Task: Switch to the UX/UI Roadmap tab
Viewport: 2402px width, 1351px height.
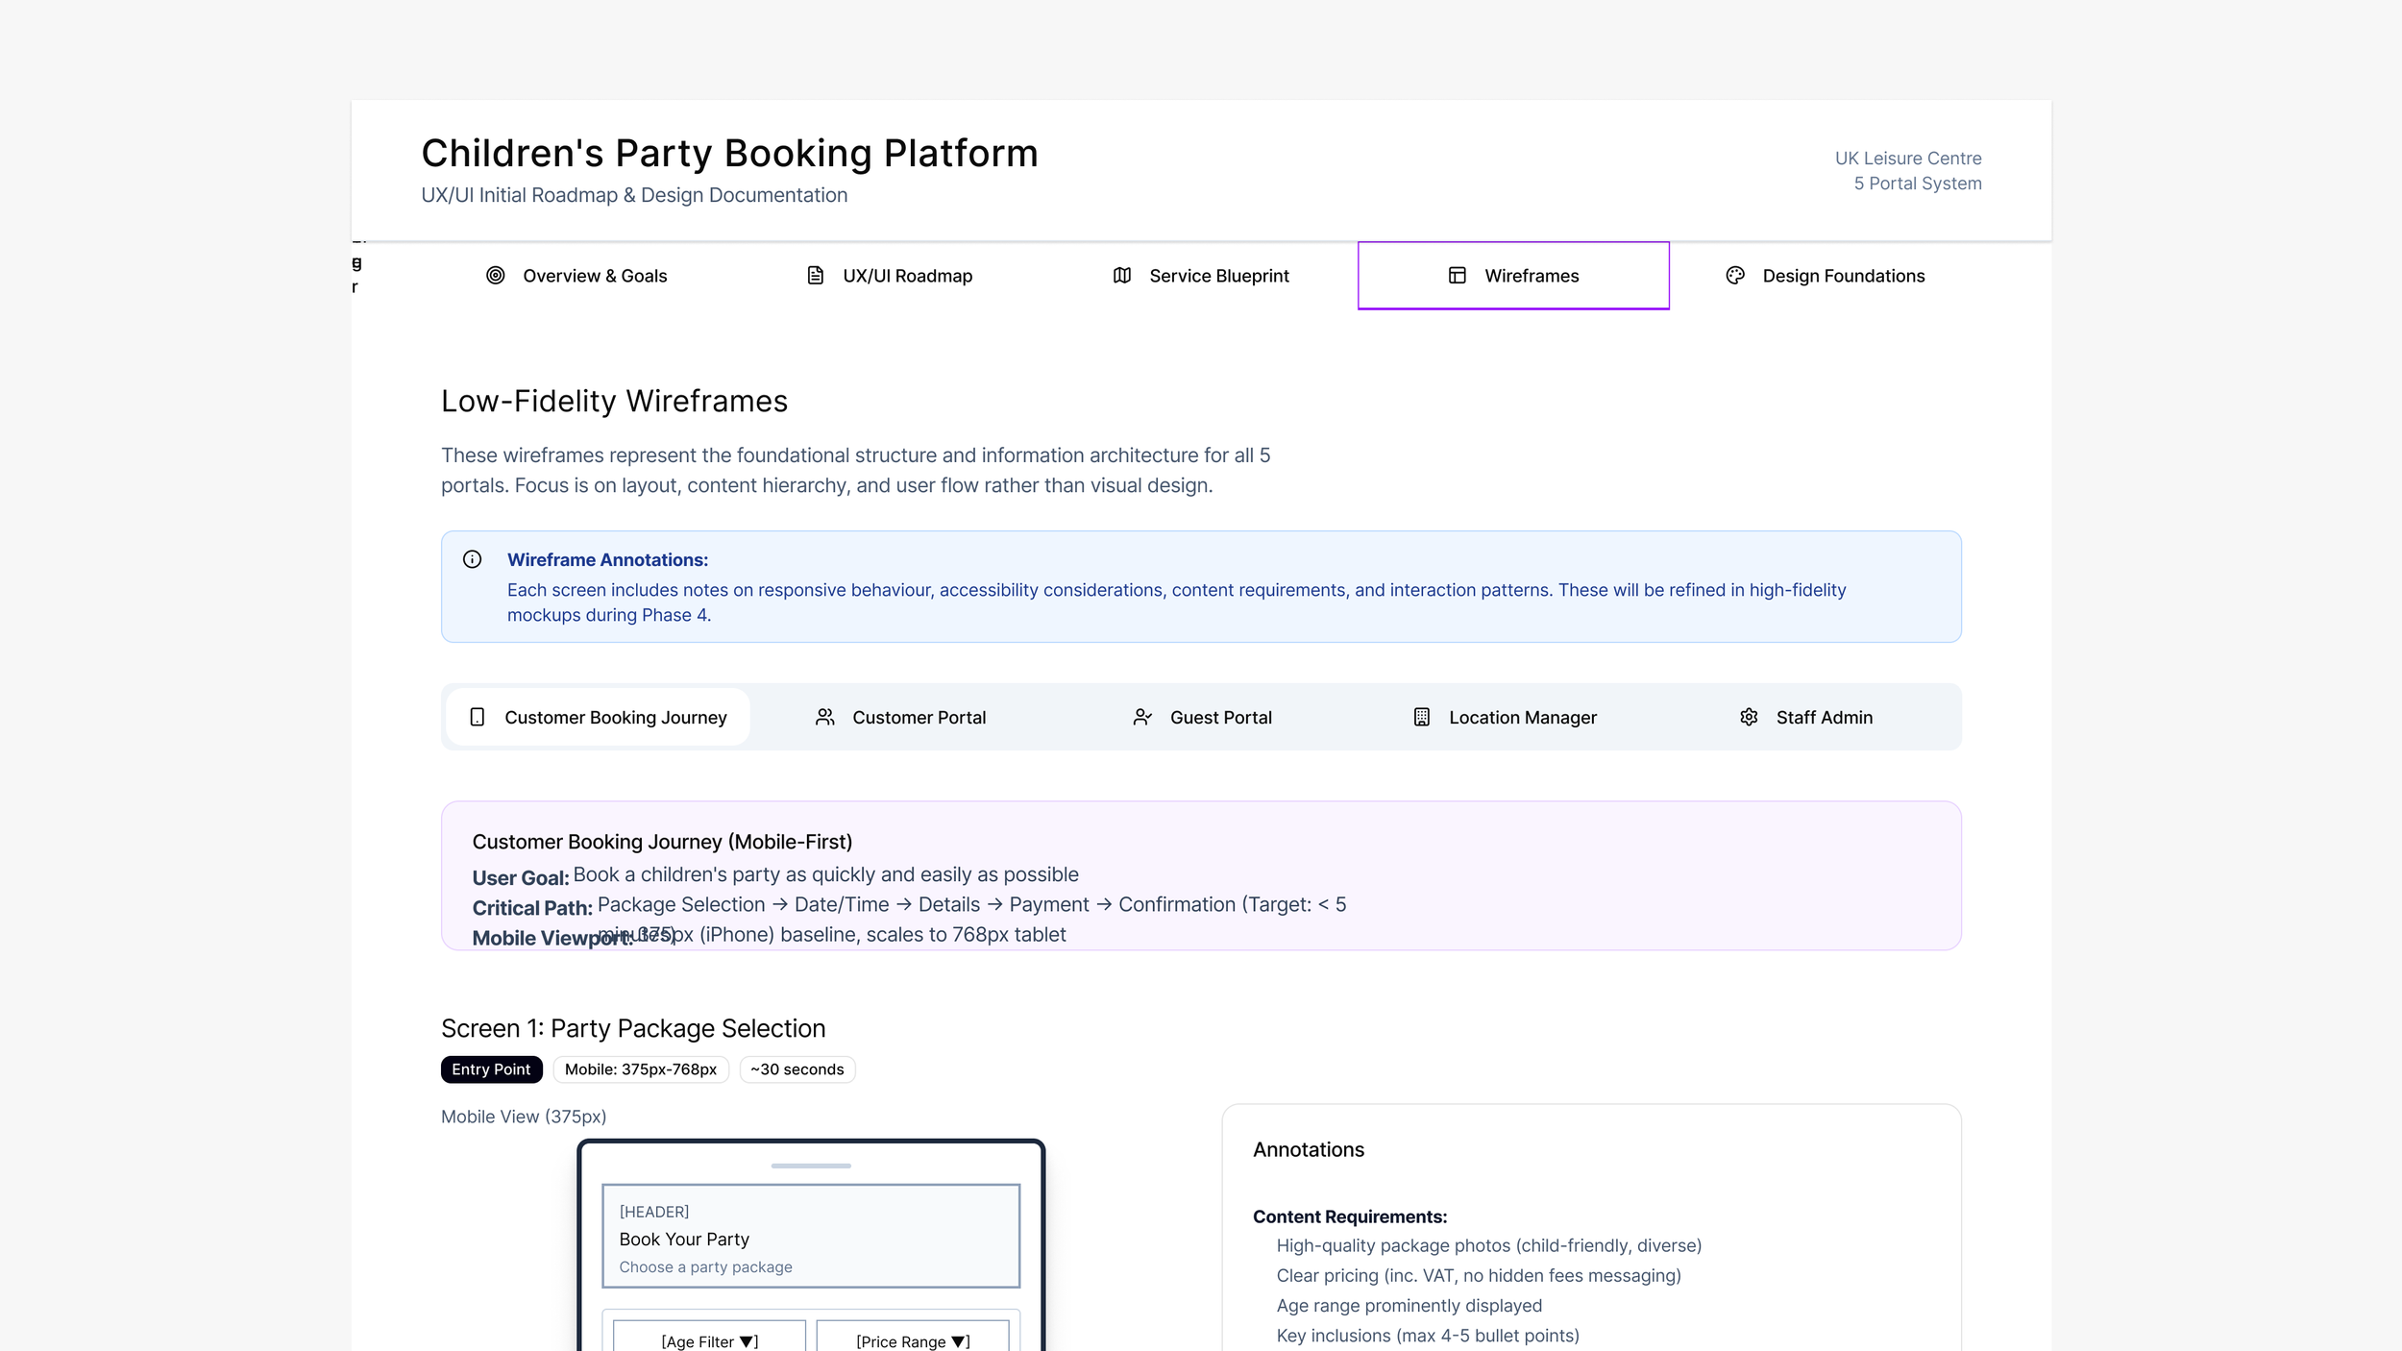Action: pyautogui.click(x=889, y=276)
